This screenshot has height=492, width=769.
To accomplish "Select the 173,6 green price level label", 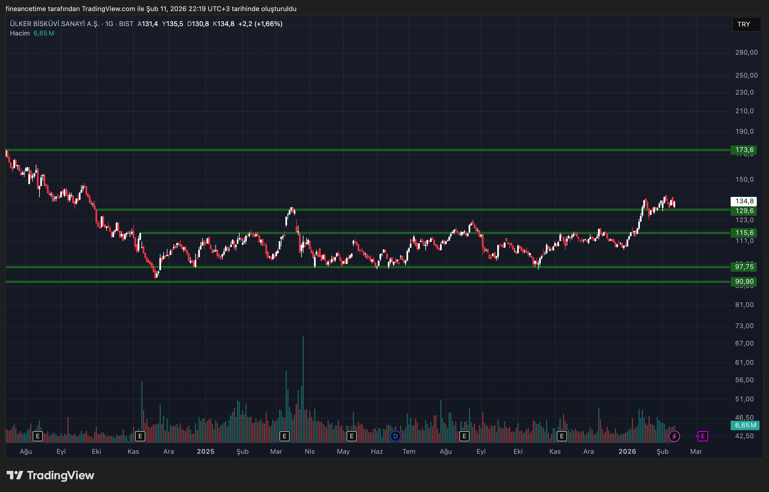I will pyautogui.click(x=744, y=150).
